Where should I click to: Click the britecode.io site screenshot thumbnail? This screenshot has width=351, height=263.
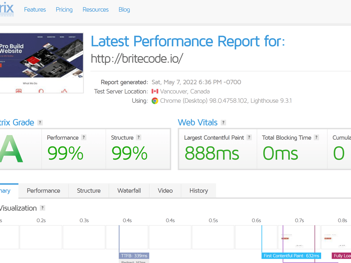42,63
